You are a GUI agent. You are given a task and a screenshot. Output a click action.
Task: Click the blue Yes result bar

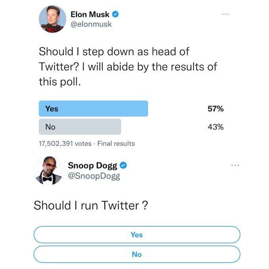(93, 108)
